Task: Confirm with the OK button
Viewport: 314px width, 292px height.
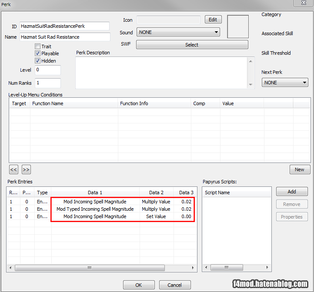Action: (139, 285)
